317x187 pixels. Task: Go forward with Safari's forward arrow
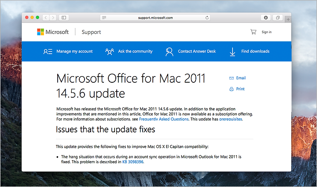pos(53,18)
